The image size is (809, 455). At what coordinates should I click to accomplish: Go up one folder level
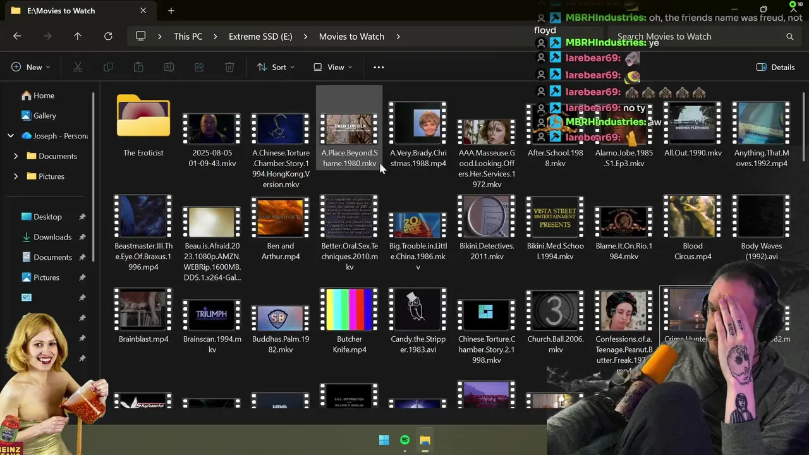pos(78,36)
